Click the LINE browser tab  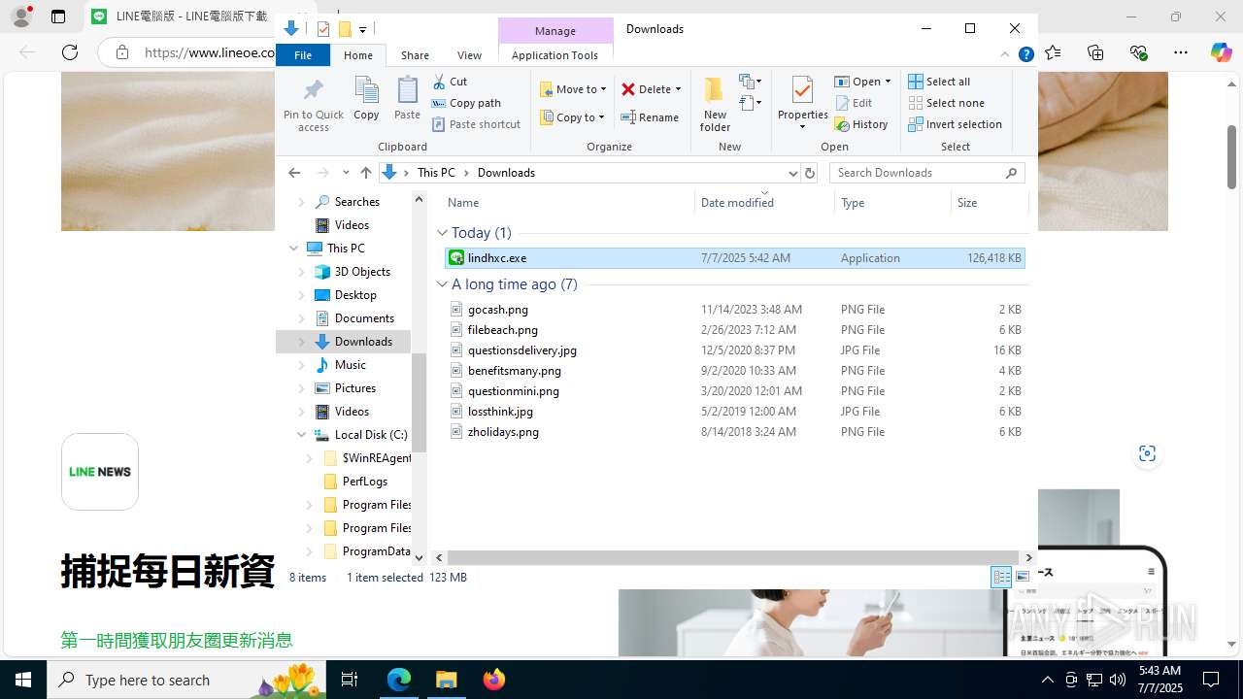point(180,17)
